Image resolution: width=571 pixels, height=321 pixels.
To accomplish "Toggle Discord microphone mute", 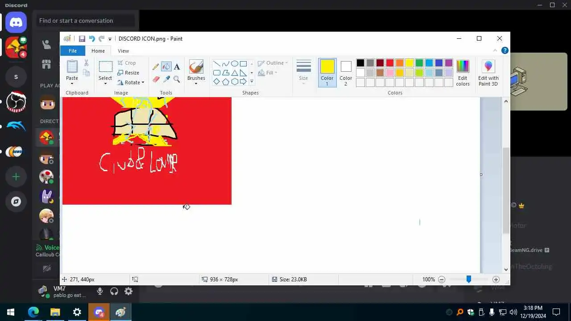I will tap(100, 291).
